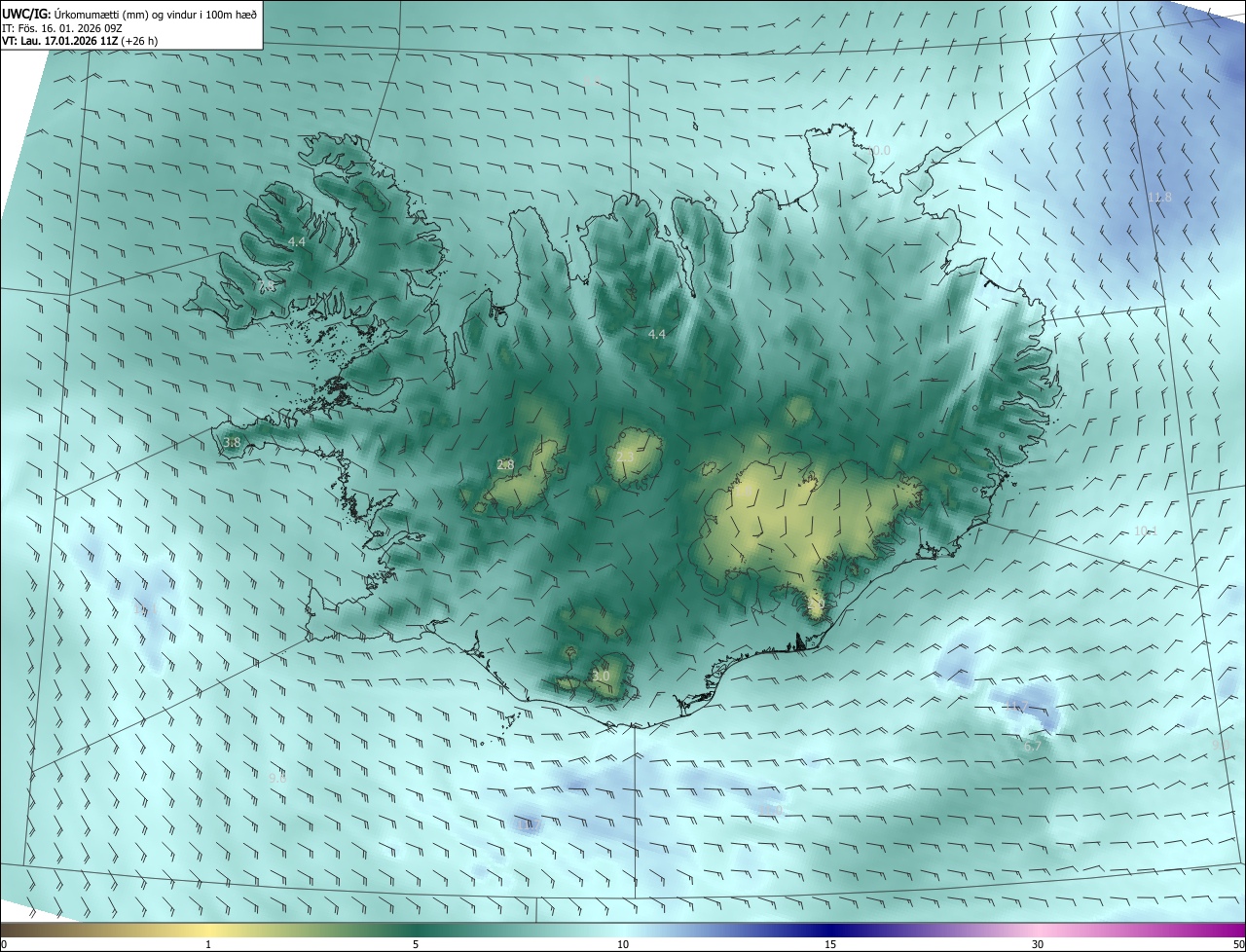
Task: Click the 0 tick on the color scale
Action: [4, 944]
